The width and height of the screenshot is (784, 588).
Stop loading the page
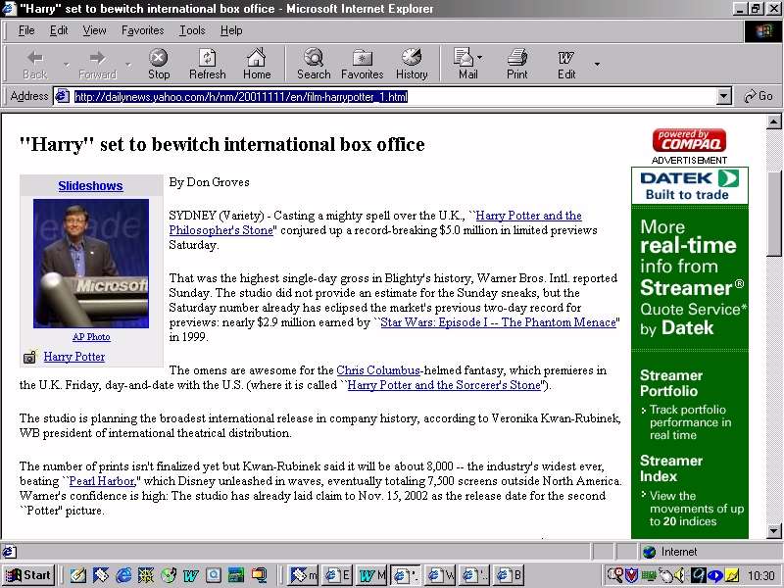point(159,65)
